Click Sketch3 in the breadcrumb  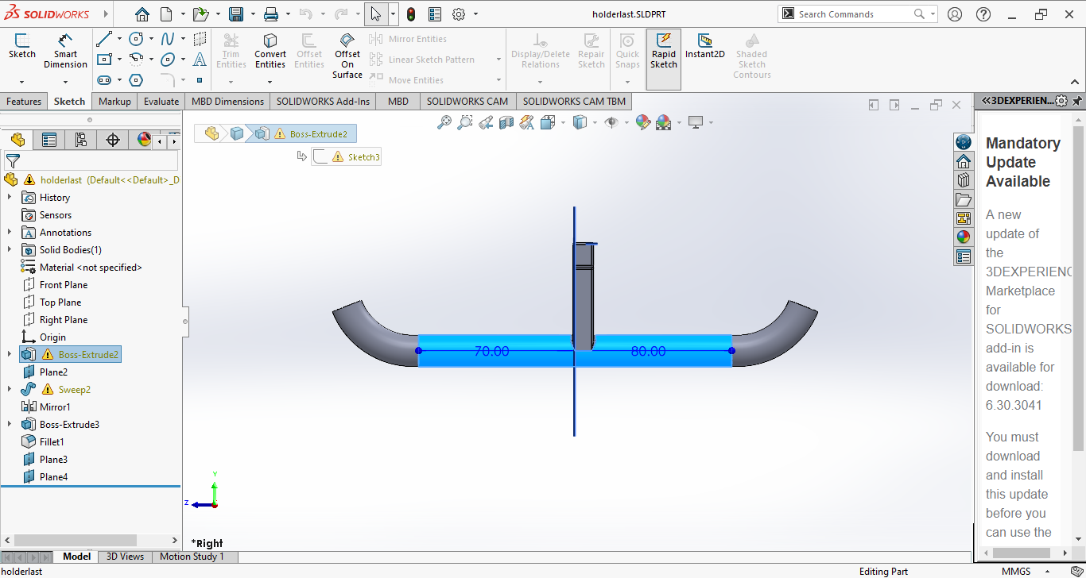[363, 157]
